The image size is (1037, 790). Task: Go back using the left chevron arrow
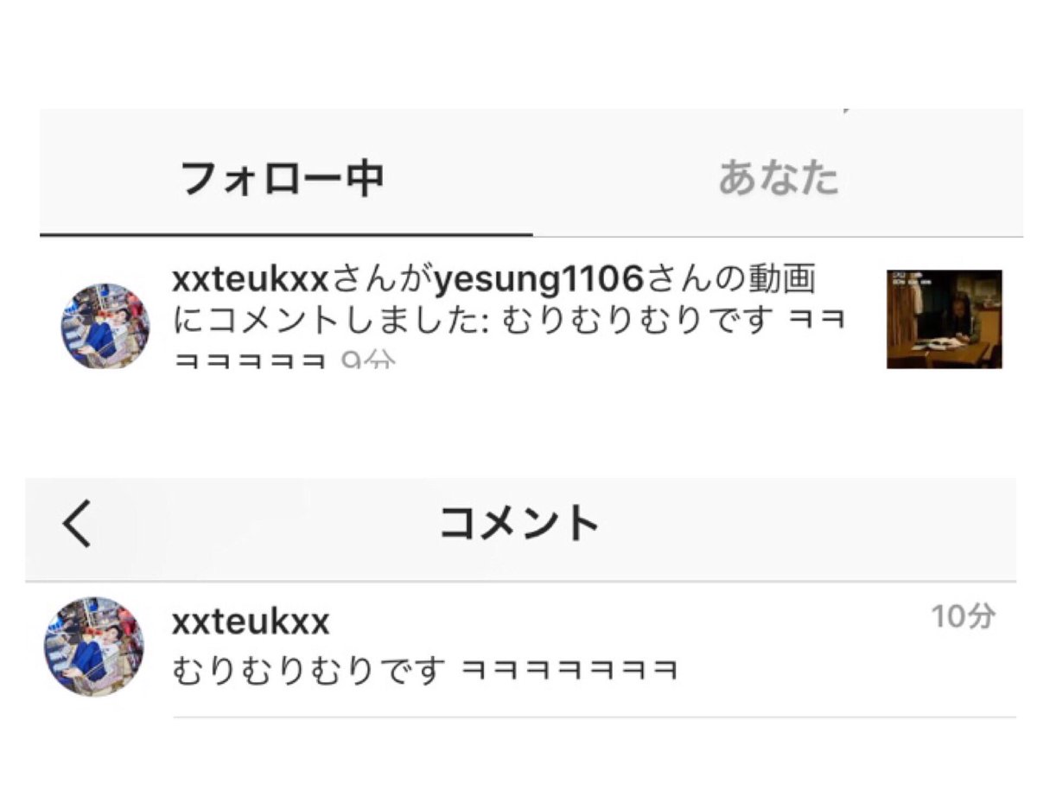(x=77, y=524)
